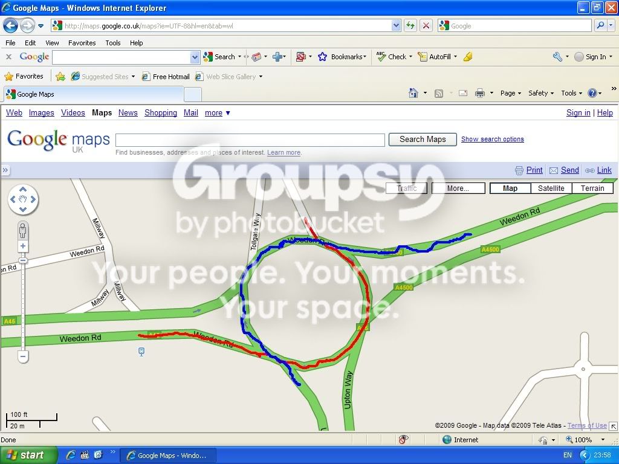This screenshot has width=619, height=464.
Task: Open a new blank tab button
Action: point(193,95)
